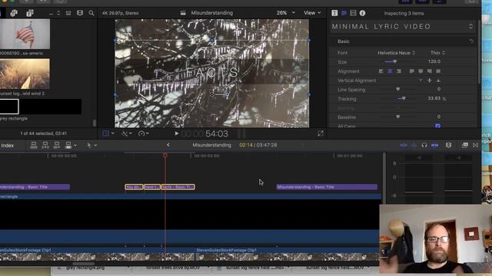Toggle video and audio skimming icon
492x276 pixels.
click(404, 145)
